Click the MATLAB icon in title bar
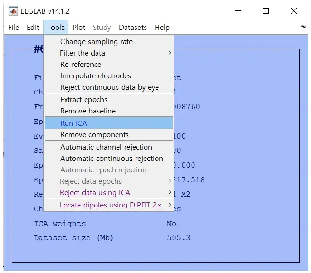 coord(13,11)
